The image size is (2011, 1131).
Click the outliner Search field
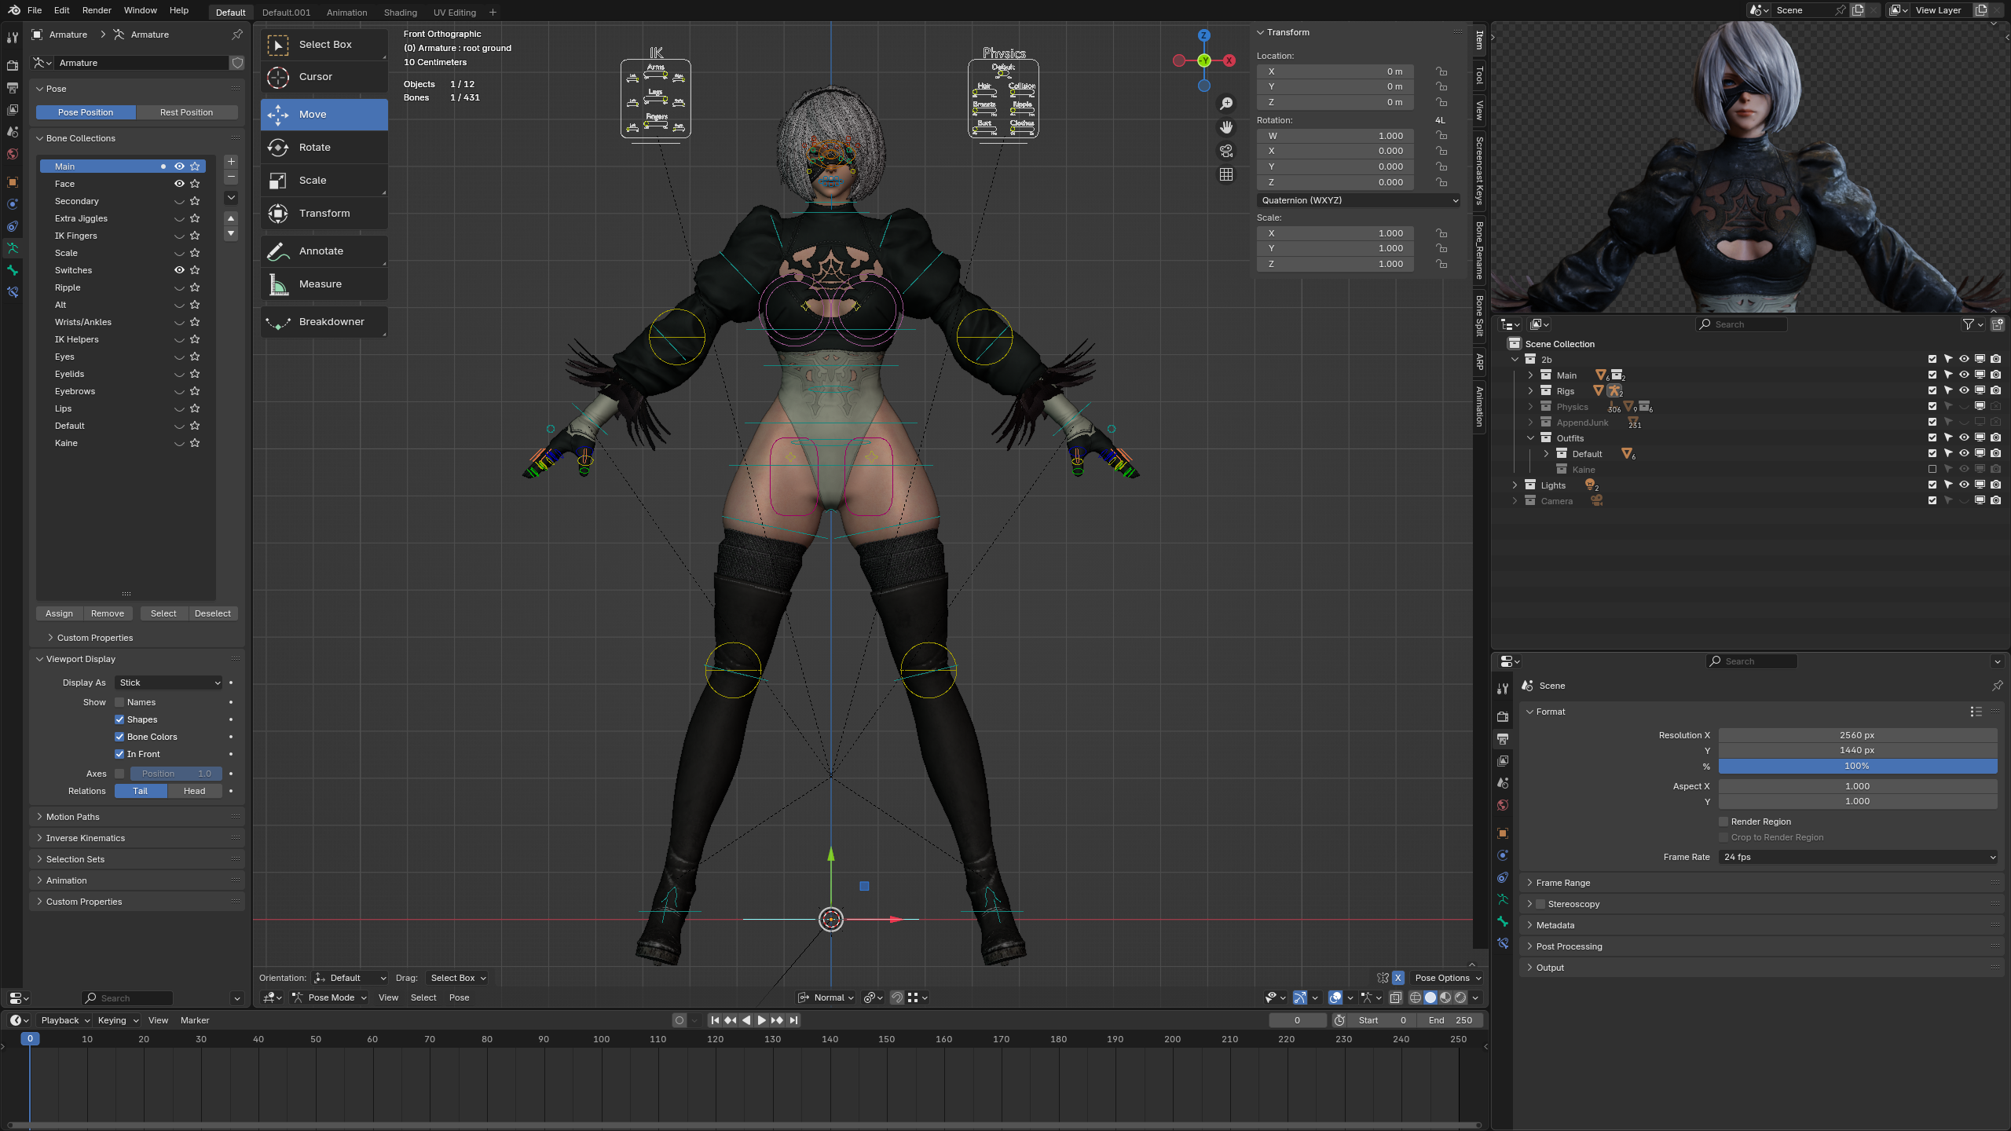(1742, 324)
